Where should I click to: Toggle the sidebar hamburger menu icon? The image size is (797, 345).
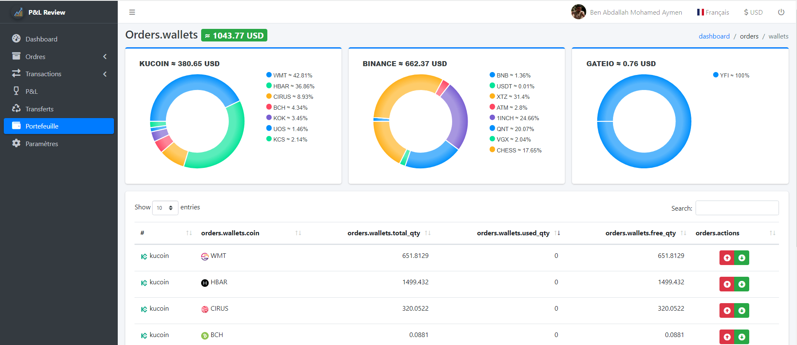pos(132,12)
